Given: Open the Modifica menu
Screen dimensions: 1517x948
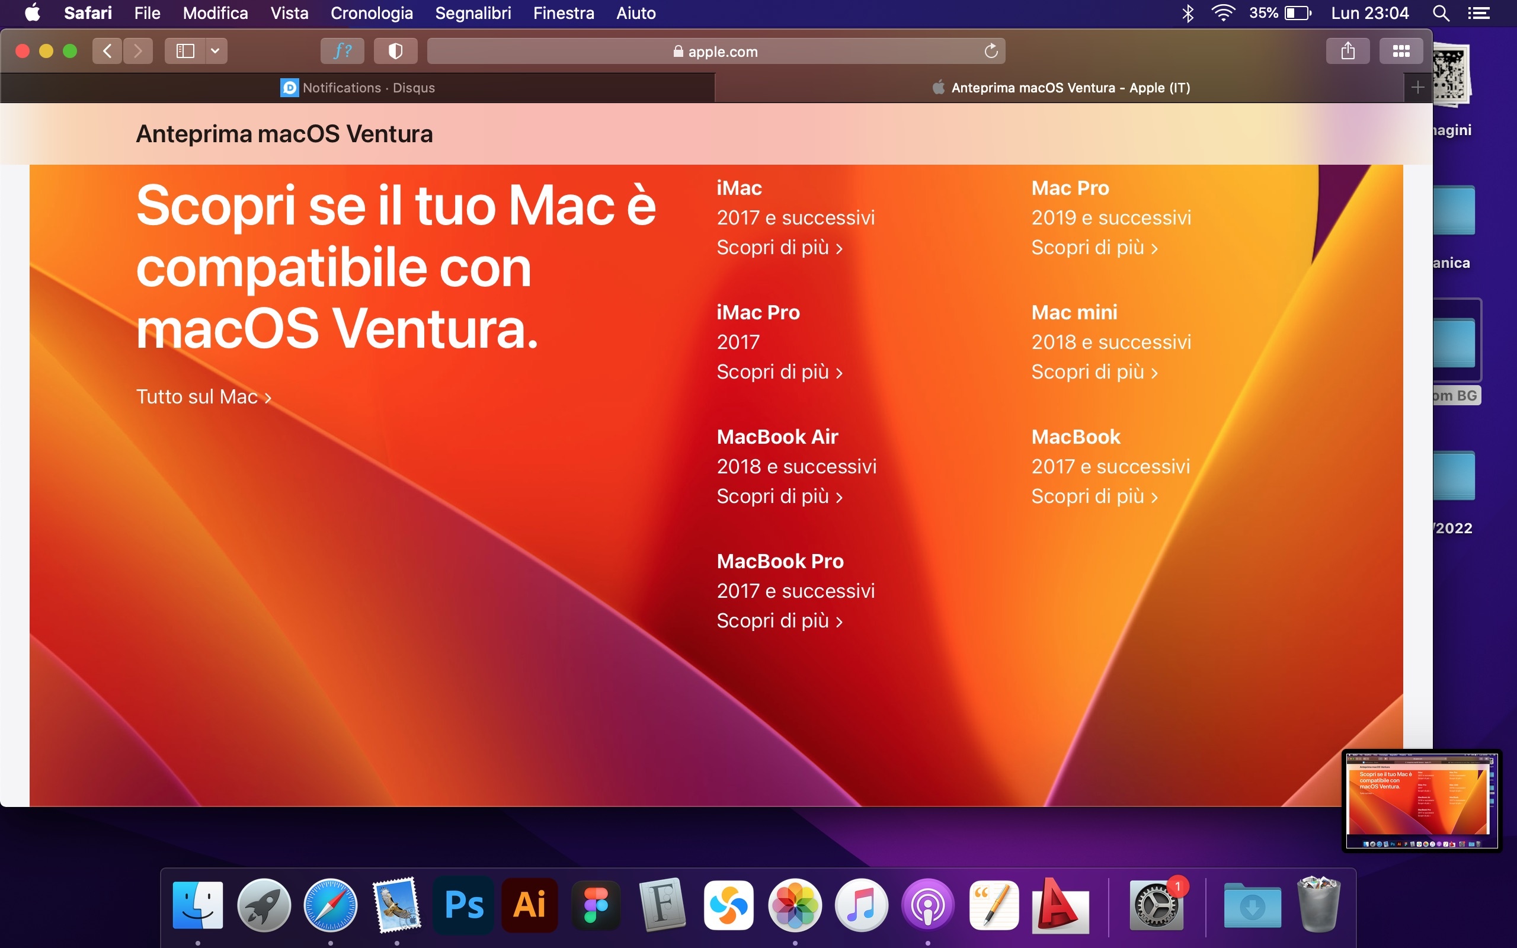Looking at the screenshot, I should click(215, 13).
